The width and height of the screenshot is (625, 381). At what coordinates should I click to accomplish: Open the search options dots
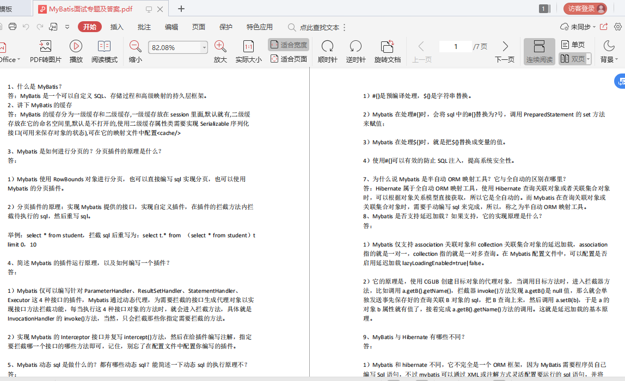(x=345, y=27)
